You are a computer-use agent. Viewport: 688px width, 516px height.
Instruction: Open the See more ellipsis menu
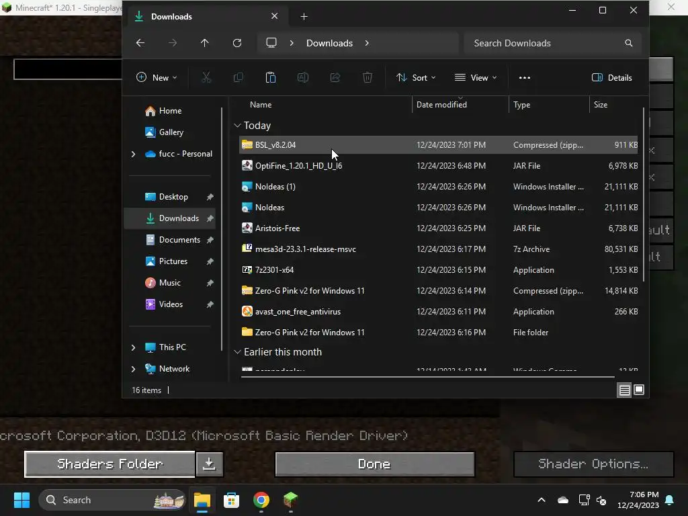pos(525,78)
